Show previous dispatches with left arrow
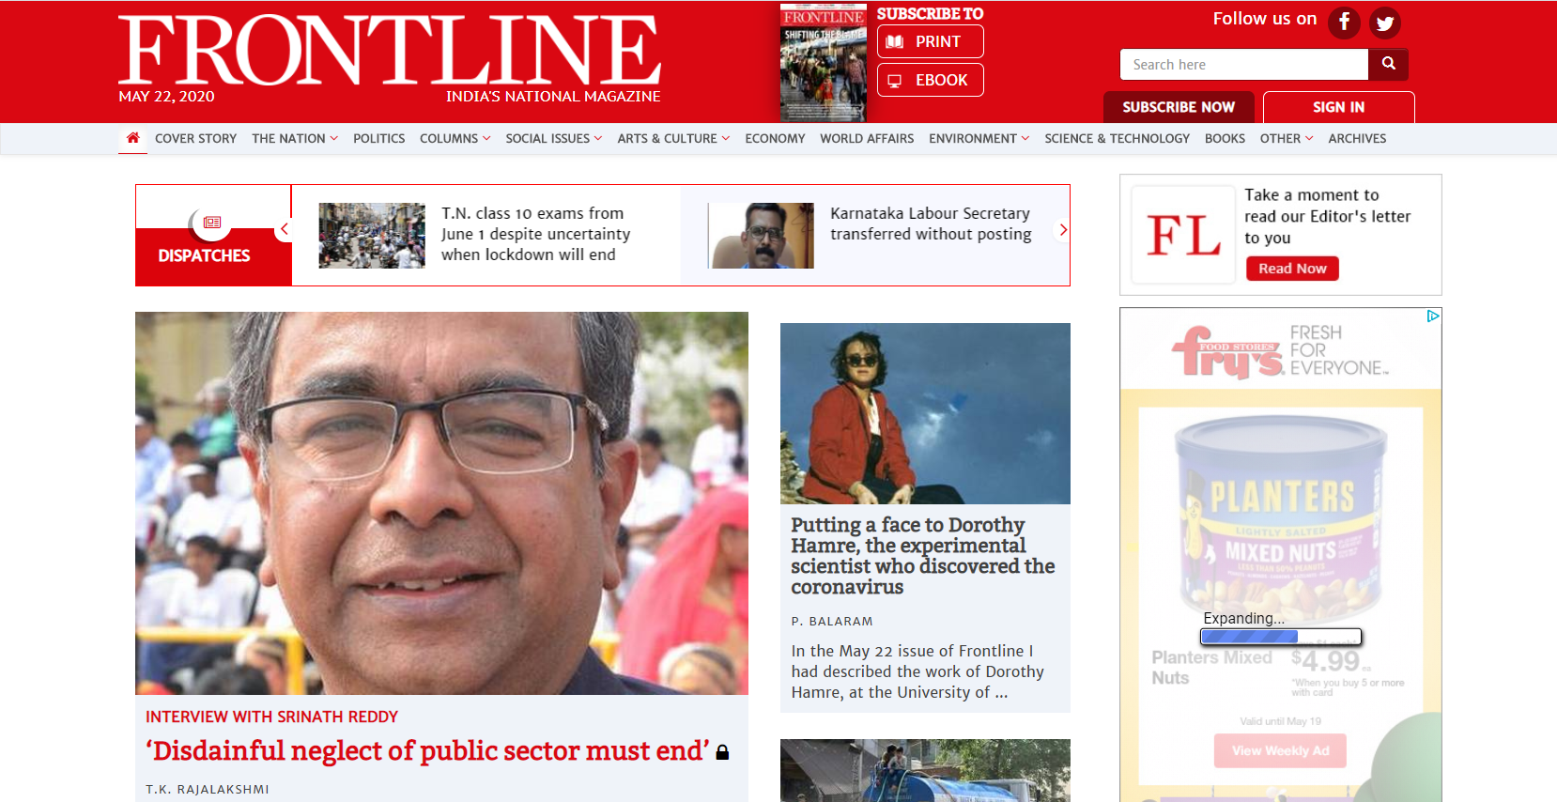The height and width of the screenshot is (802, 1557). point(285,229)
